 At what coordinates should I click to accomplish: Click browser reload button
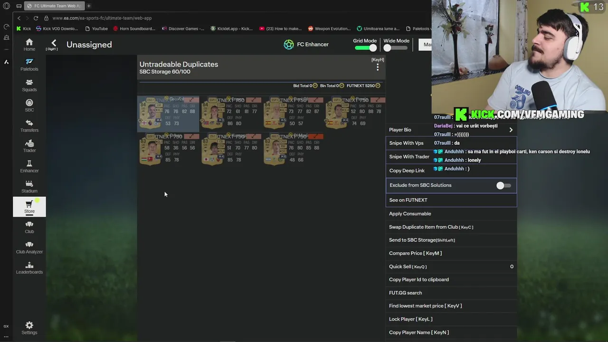[x=36, y=18]
